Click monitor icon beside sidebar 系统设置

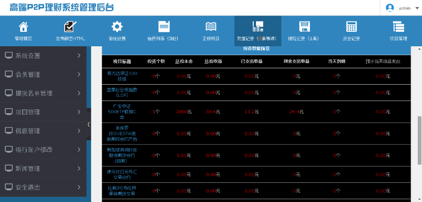pyautogui.click(x=9, y=56)
